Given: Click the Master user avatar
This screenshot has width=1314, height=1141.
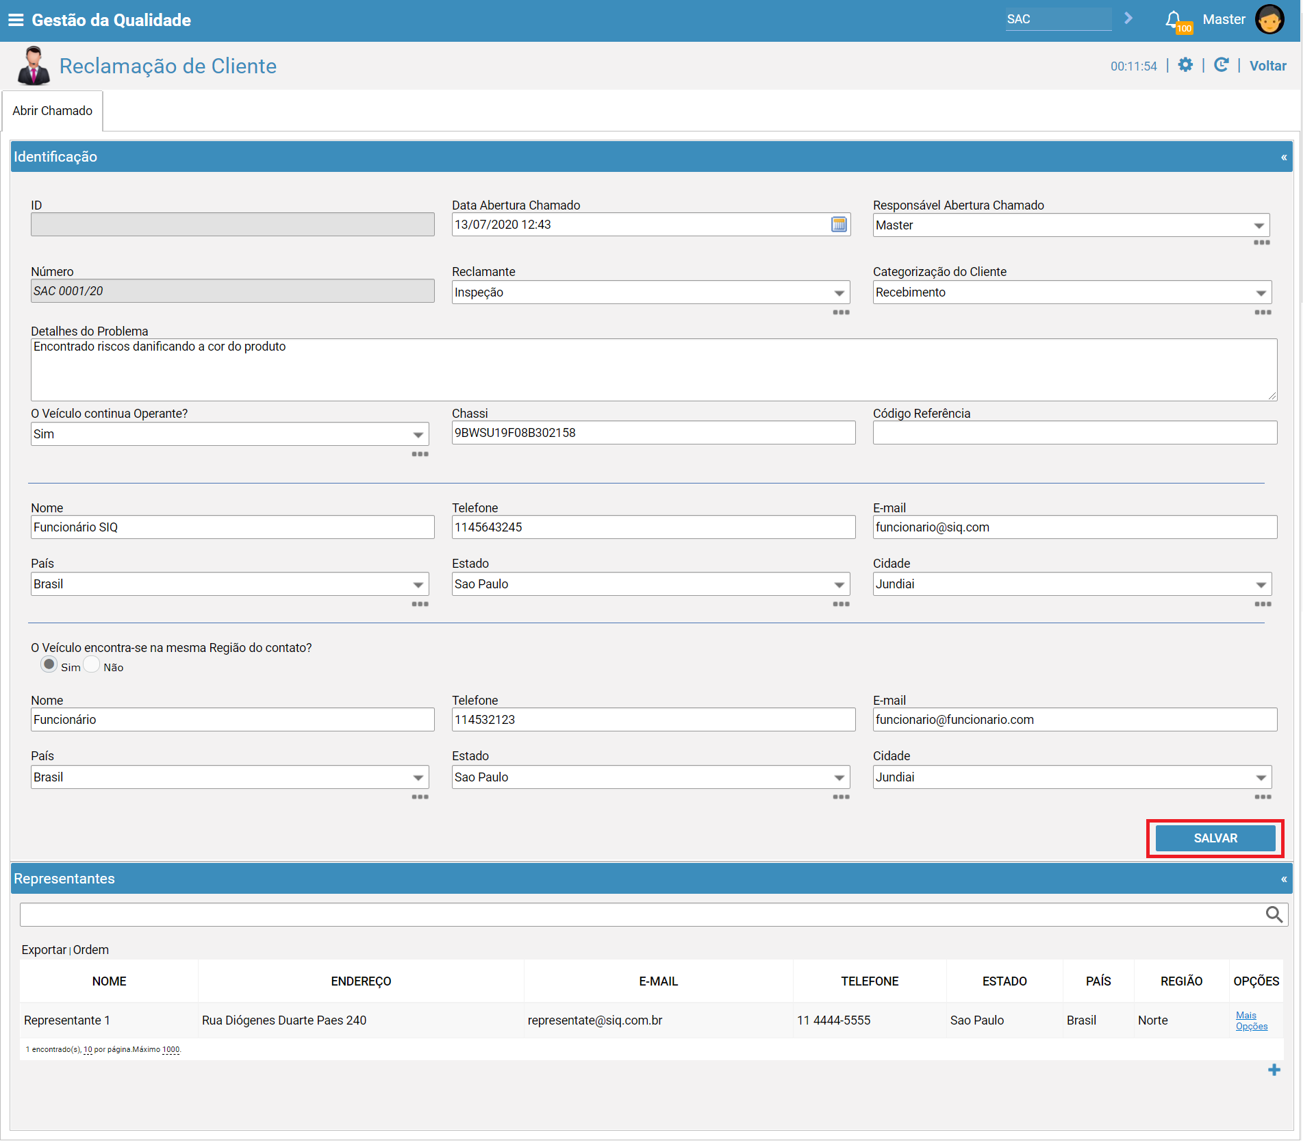Looking at the screenshot, I should pos(1269,19).
